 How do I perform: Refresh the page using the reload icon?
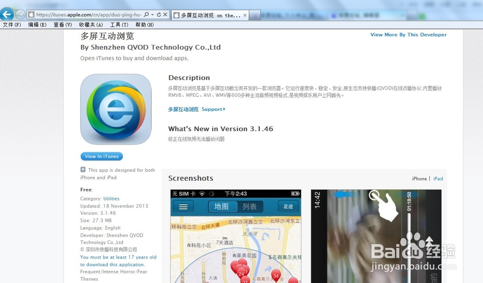coord(158,14)
